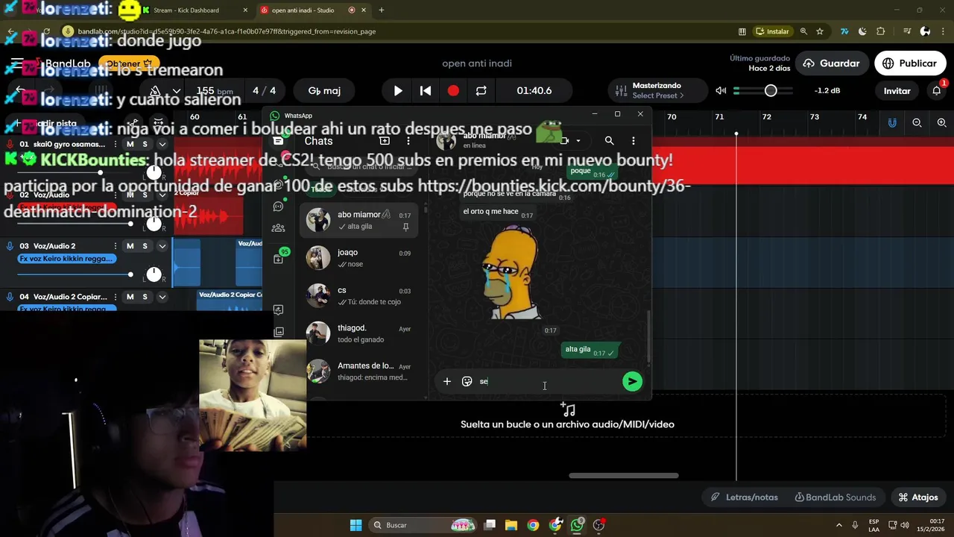This screenshot has height=537, width=954.
Task: Open the WhatsApp attach plus menu
Action: (x=447, y=381)
